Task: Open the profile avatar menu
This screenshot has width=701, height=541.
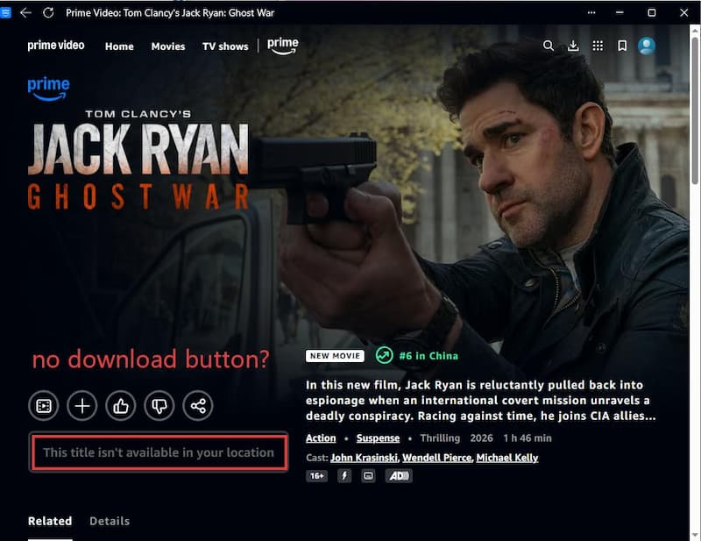Action: tap(647, 46)
